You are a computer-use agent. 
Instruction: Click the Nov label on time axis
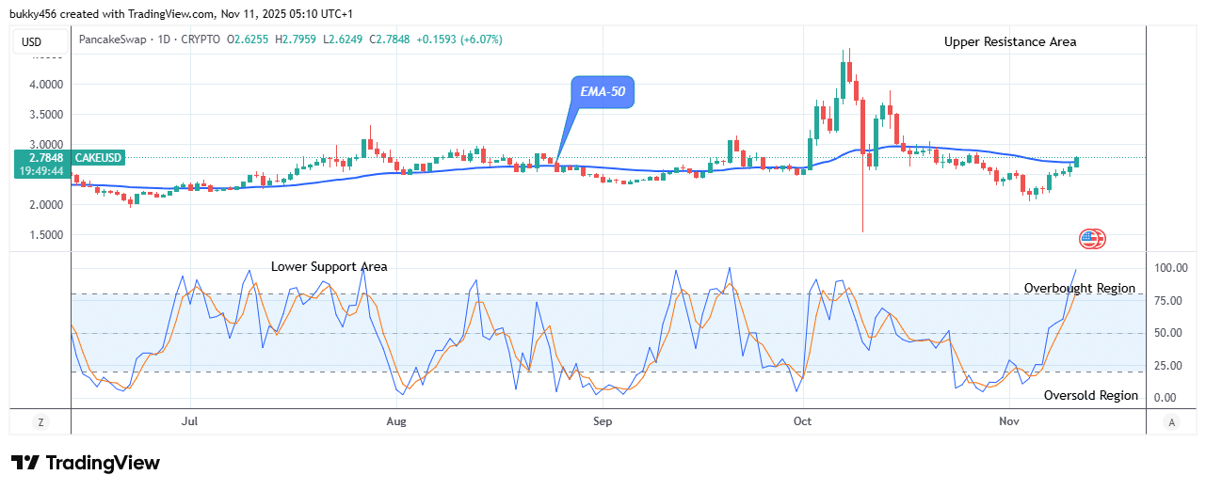[x=1008, y=422]
